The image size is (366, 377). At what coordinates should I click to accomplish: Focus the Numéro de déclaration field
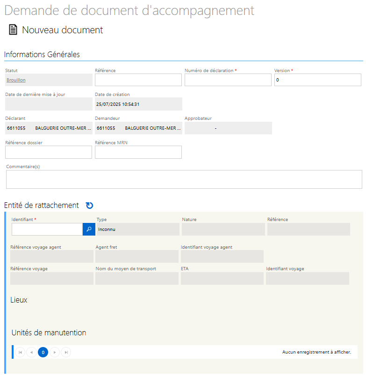[228, 80]
